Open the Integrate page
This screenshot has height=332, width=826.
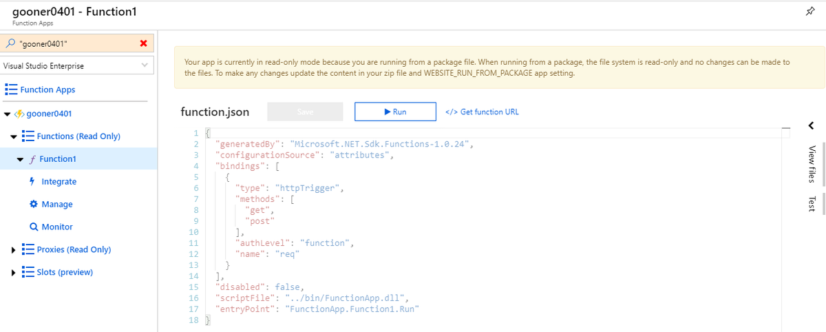59,182
